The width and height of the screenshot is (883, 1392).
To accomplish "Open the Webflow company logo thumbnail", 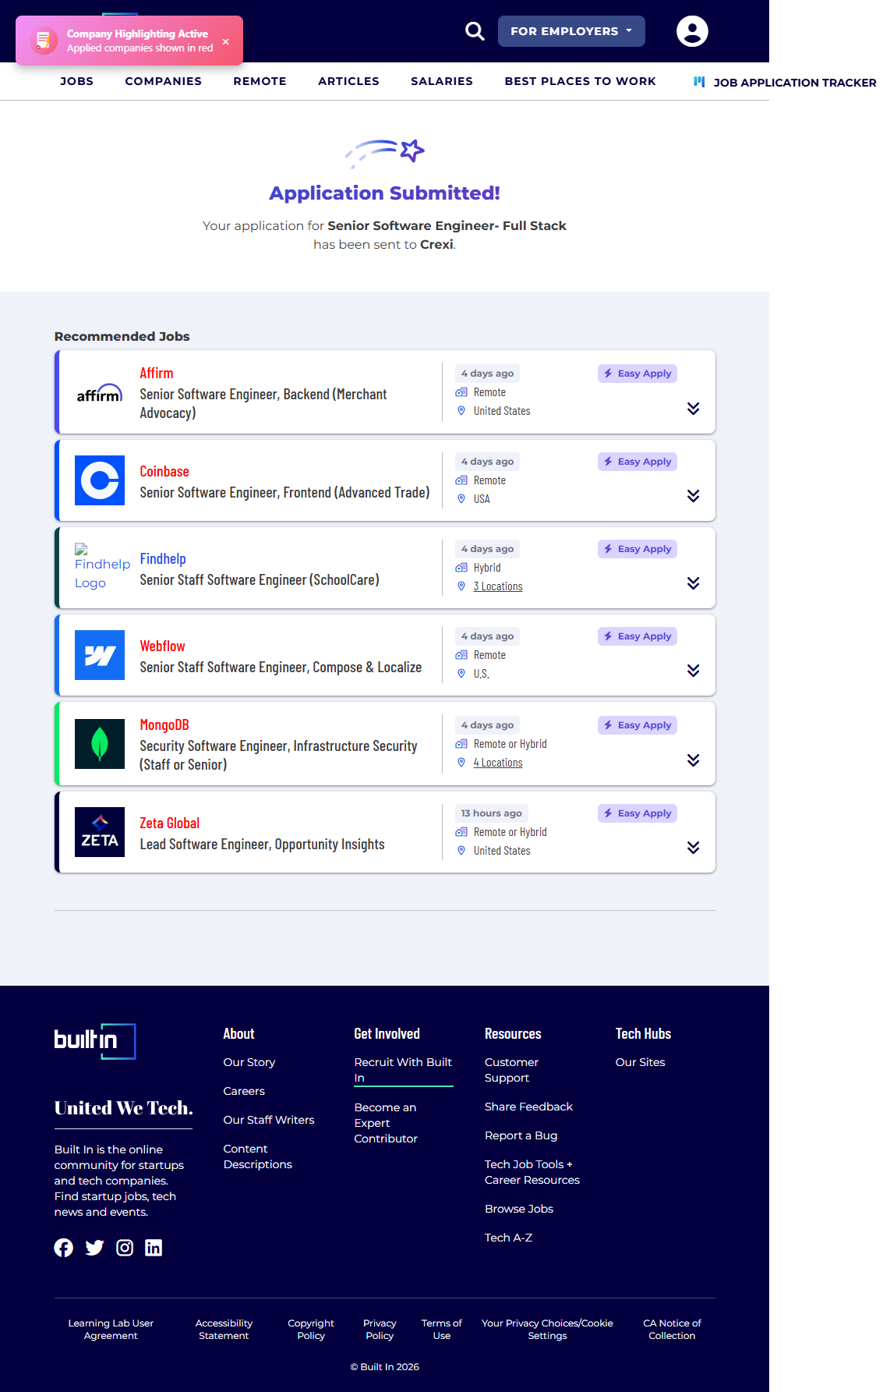I will tap(100, 655).
